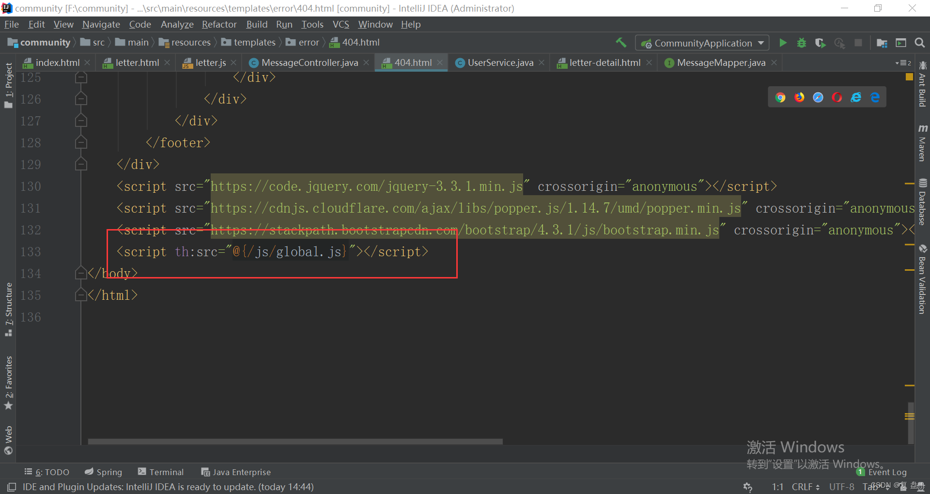Open CommunityApplication run configuration dropdown
Viewport: 930px width, 494px height.
(x=702, y=43)
